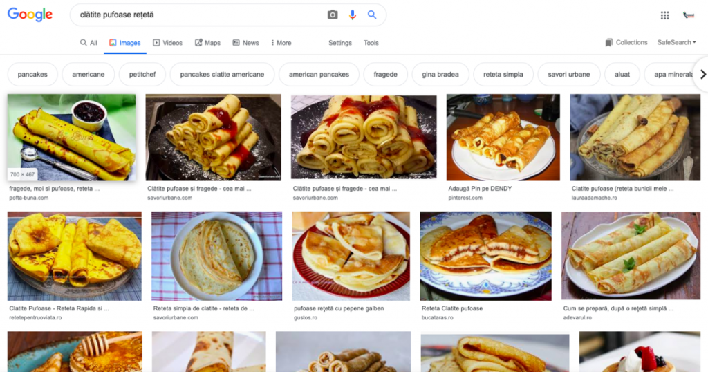Open the Settings link
This screenshot has width=708, height=372.
click(x=339, y=43)
